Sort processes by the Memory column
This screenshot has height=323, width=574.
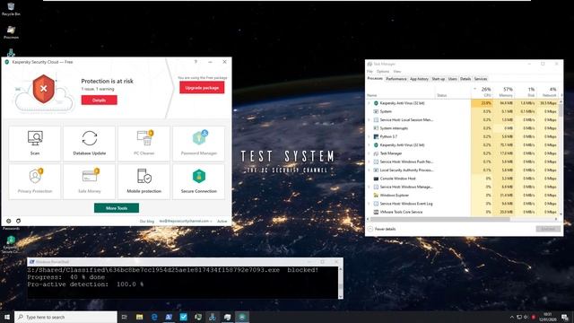(x=504, y=92)
